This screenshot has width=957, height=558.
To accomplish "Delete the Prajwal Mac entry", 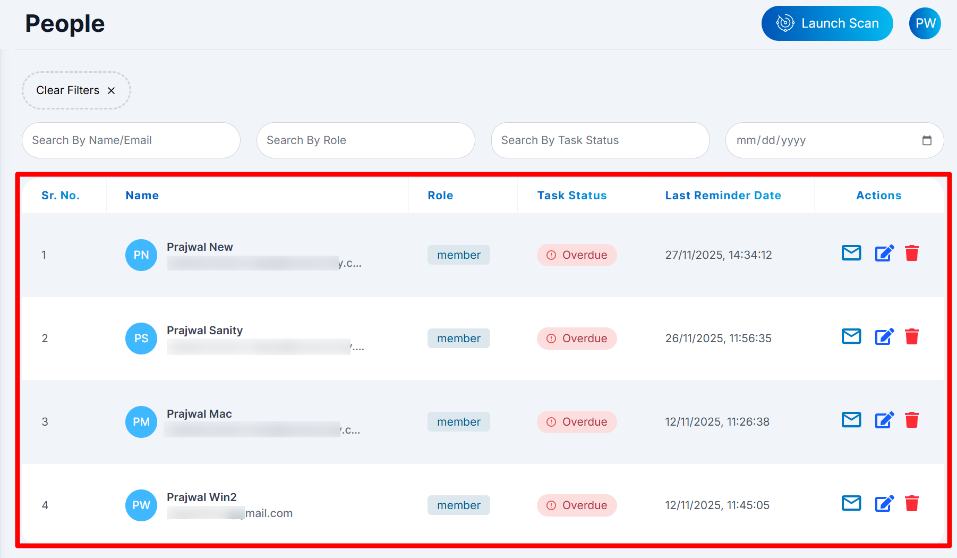I will click(x=912, y=420).
